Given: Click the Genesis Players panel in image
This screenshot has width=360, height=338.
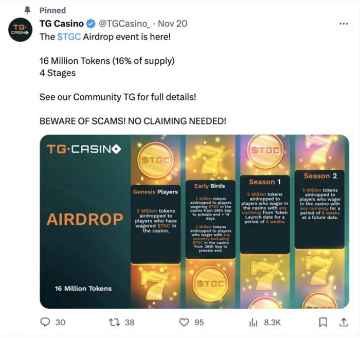Looking at the screenshot, I should pyautogui.click(x=156, y=224).
